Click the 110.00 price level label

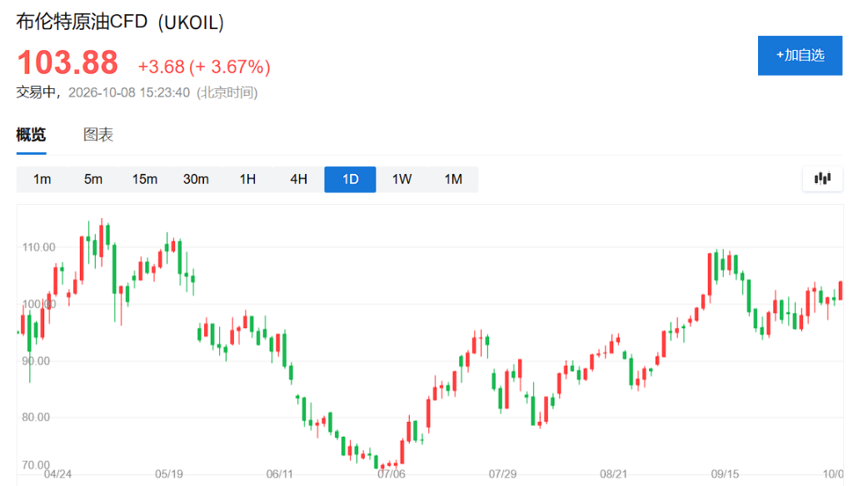coord(38,247)
